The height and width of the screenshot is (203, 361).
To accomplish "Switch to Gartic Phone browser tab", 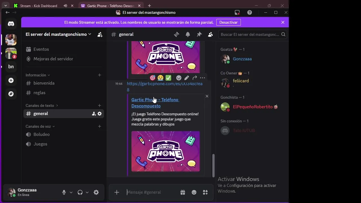I will coord(111,6).
